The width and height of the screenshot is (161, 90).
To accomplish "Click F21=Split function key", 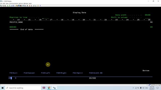I will pos(78,73).
